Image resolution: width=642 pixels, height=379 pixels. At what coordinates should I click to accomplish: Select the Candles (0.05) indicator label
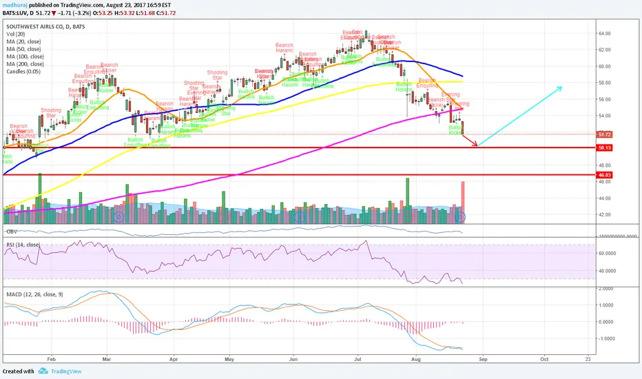click(23, 71)
